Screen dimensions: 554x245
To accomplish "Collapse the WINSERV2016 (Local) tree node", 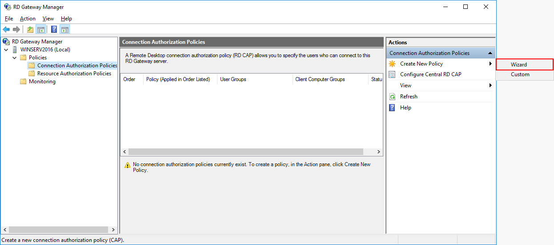I will pyautogui.click(x=6, y=50).
